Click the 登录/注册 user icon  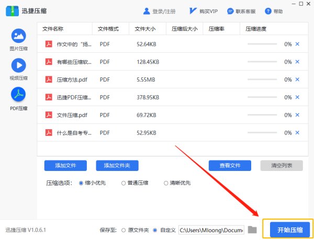click(147, 11)
